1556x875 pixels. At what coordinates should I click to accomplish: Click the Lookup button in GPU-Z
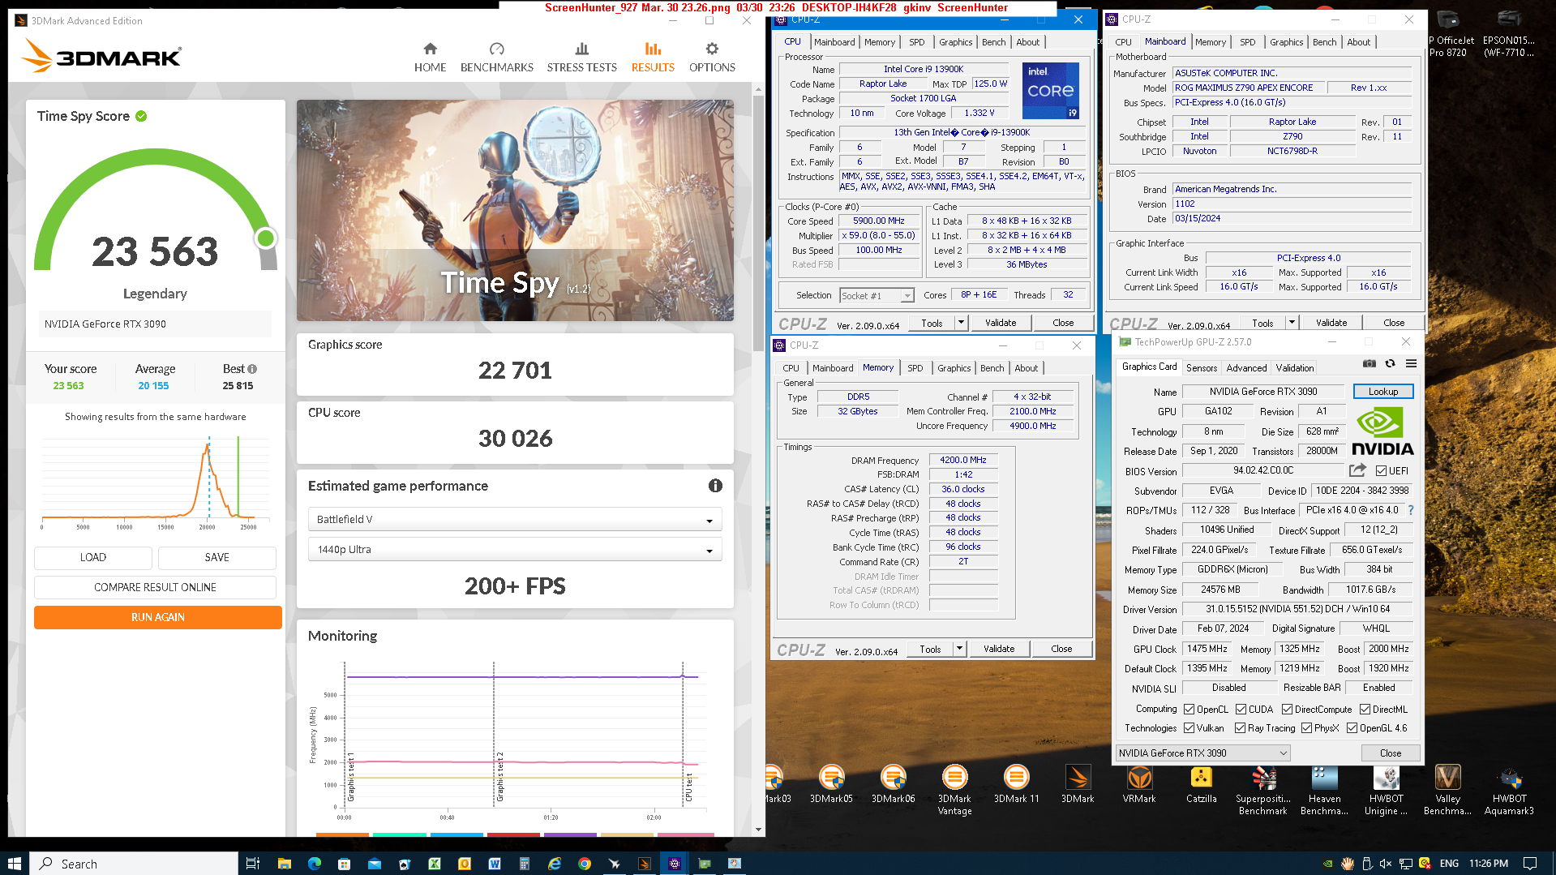point(1382,392)
